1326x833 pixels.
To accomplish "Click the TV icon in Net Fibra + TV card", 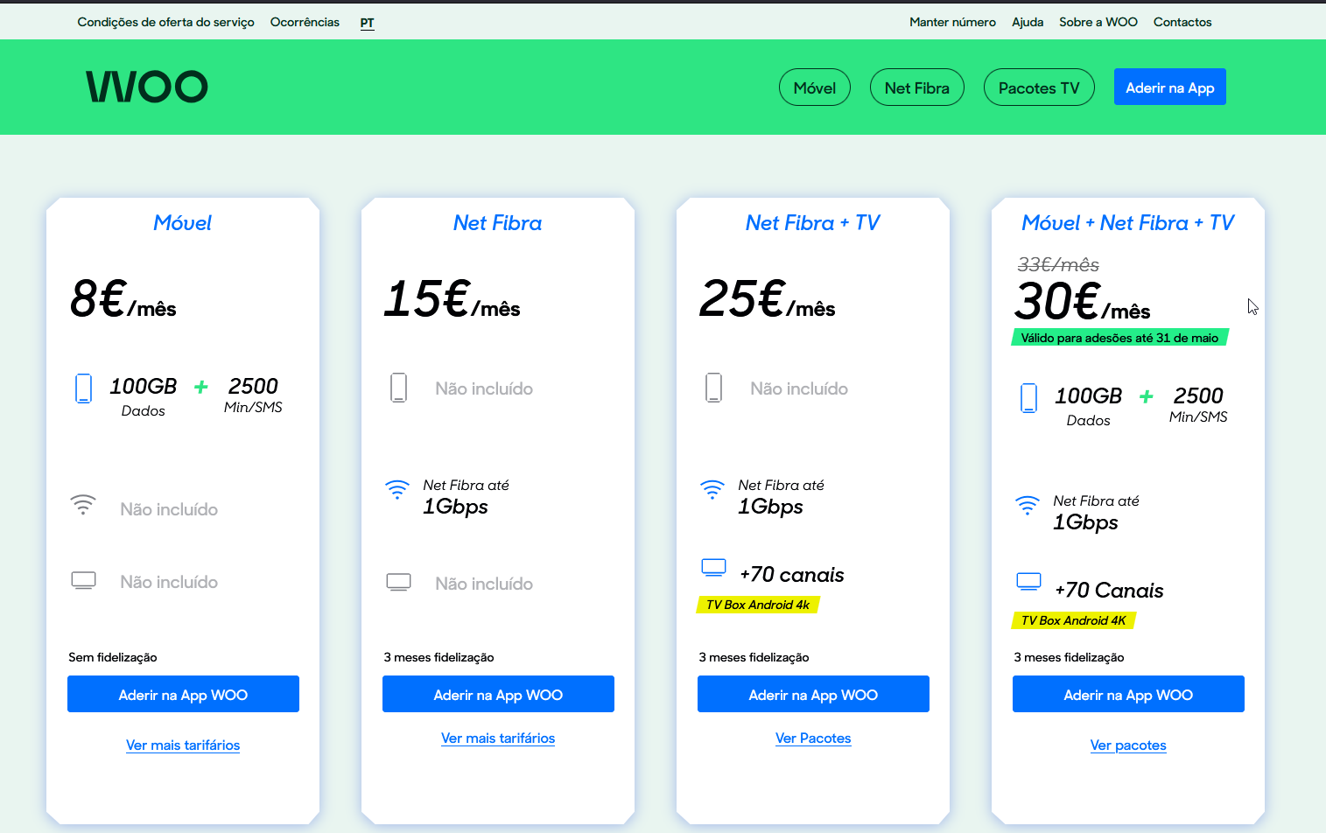I will click(713, 568).
